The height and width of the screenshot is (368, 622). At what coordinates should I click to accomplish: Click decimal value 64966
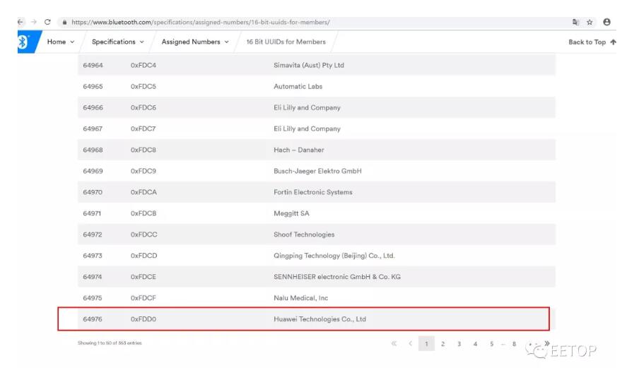(93, 108)
